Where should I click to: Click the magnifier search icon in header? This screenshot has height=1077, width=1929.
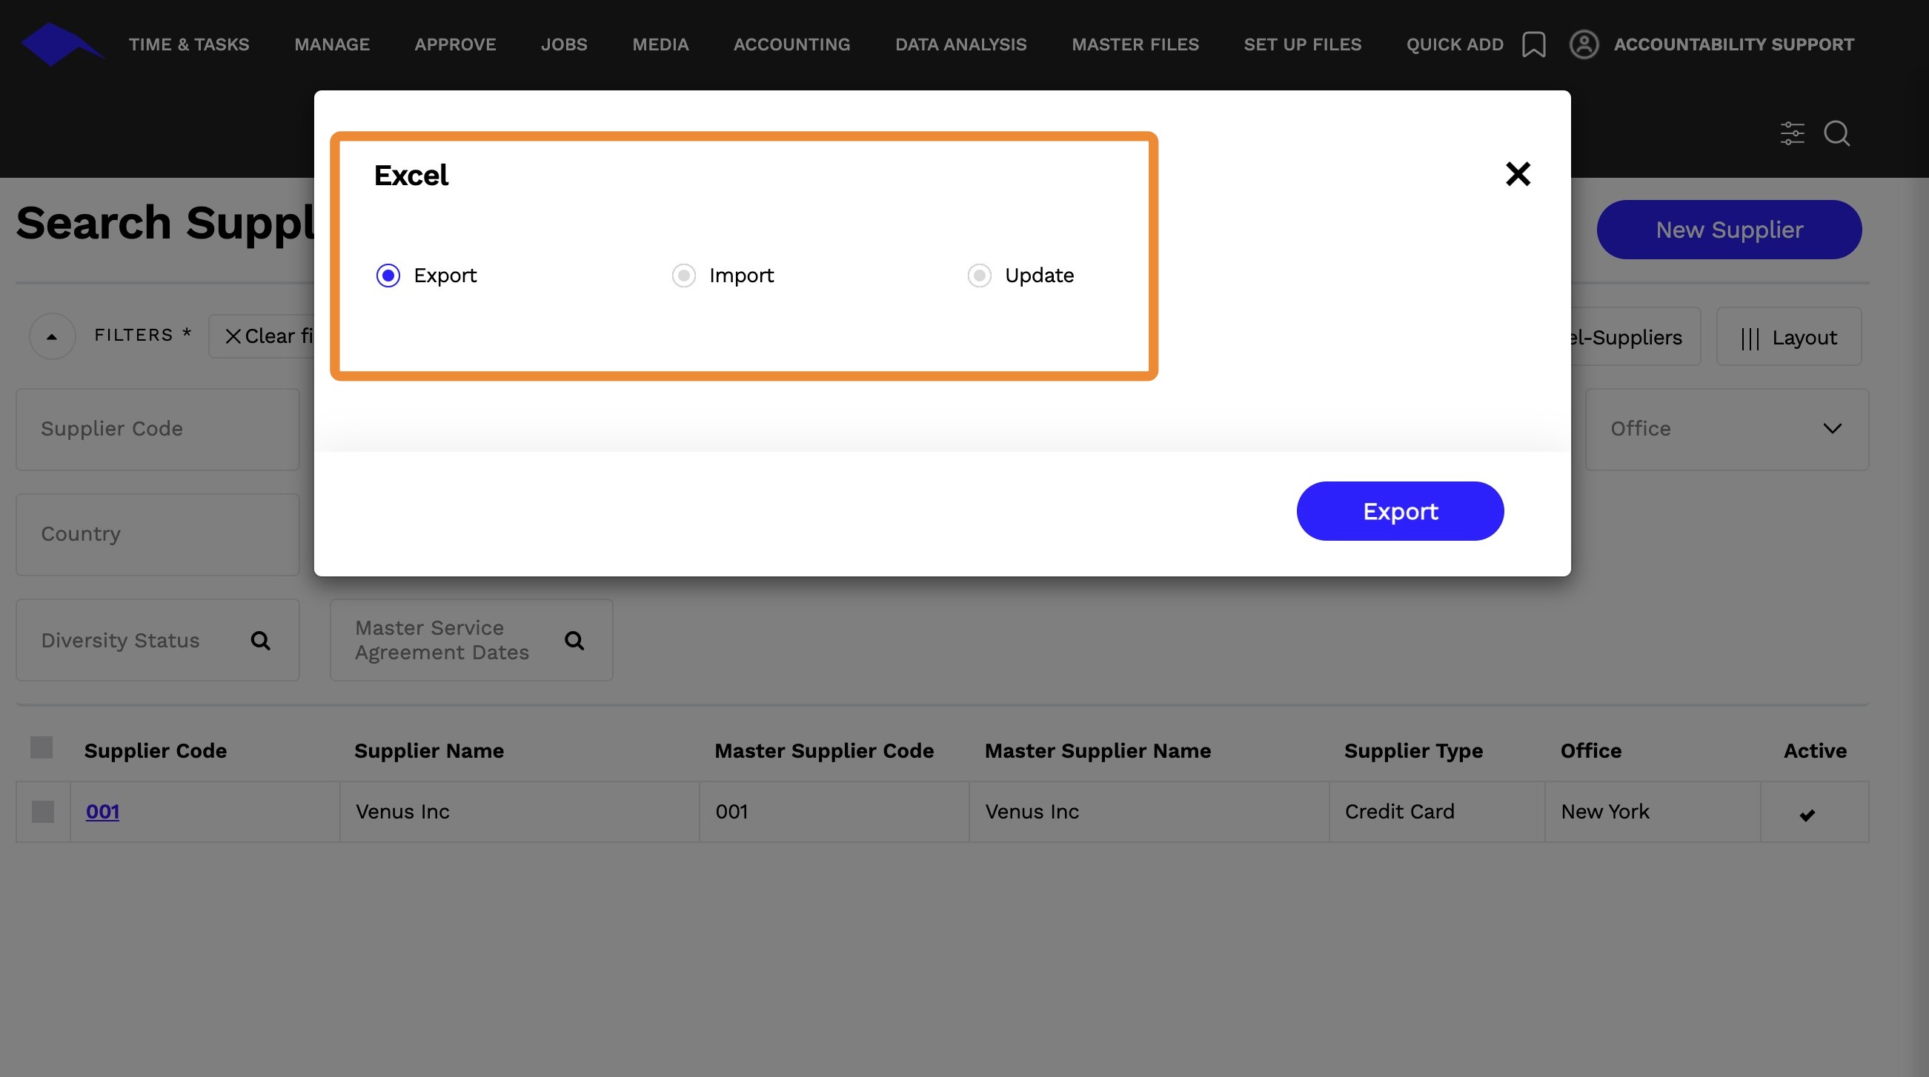(x=1836, y=133)
